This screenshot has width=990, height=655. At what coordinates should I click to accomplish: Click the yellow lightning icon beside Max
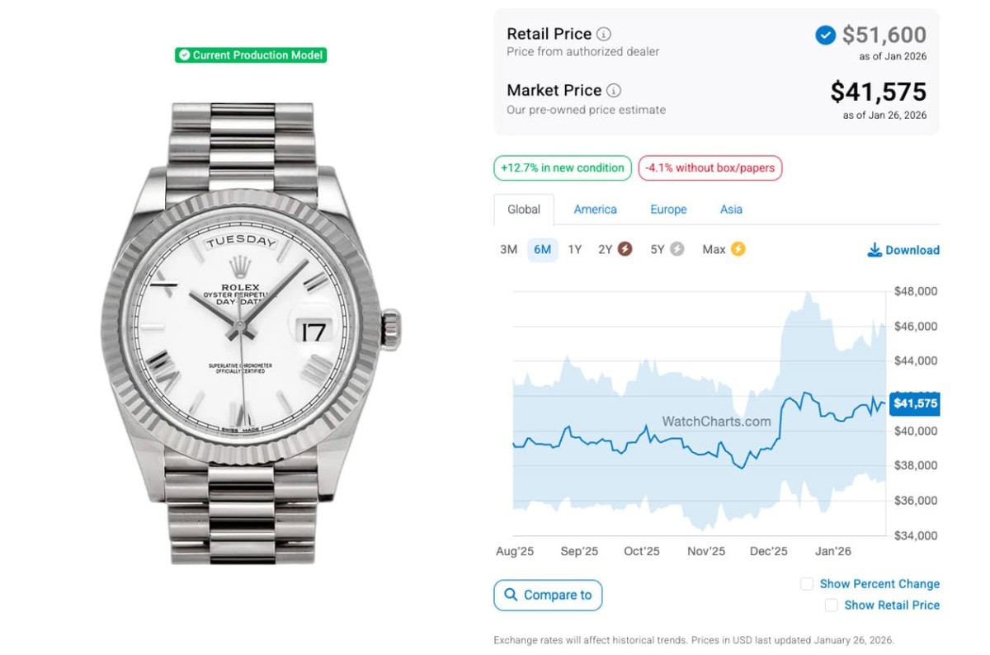click(738, 249)
